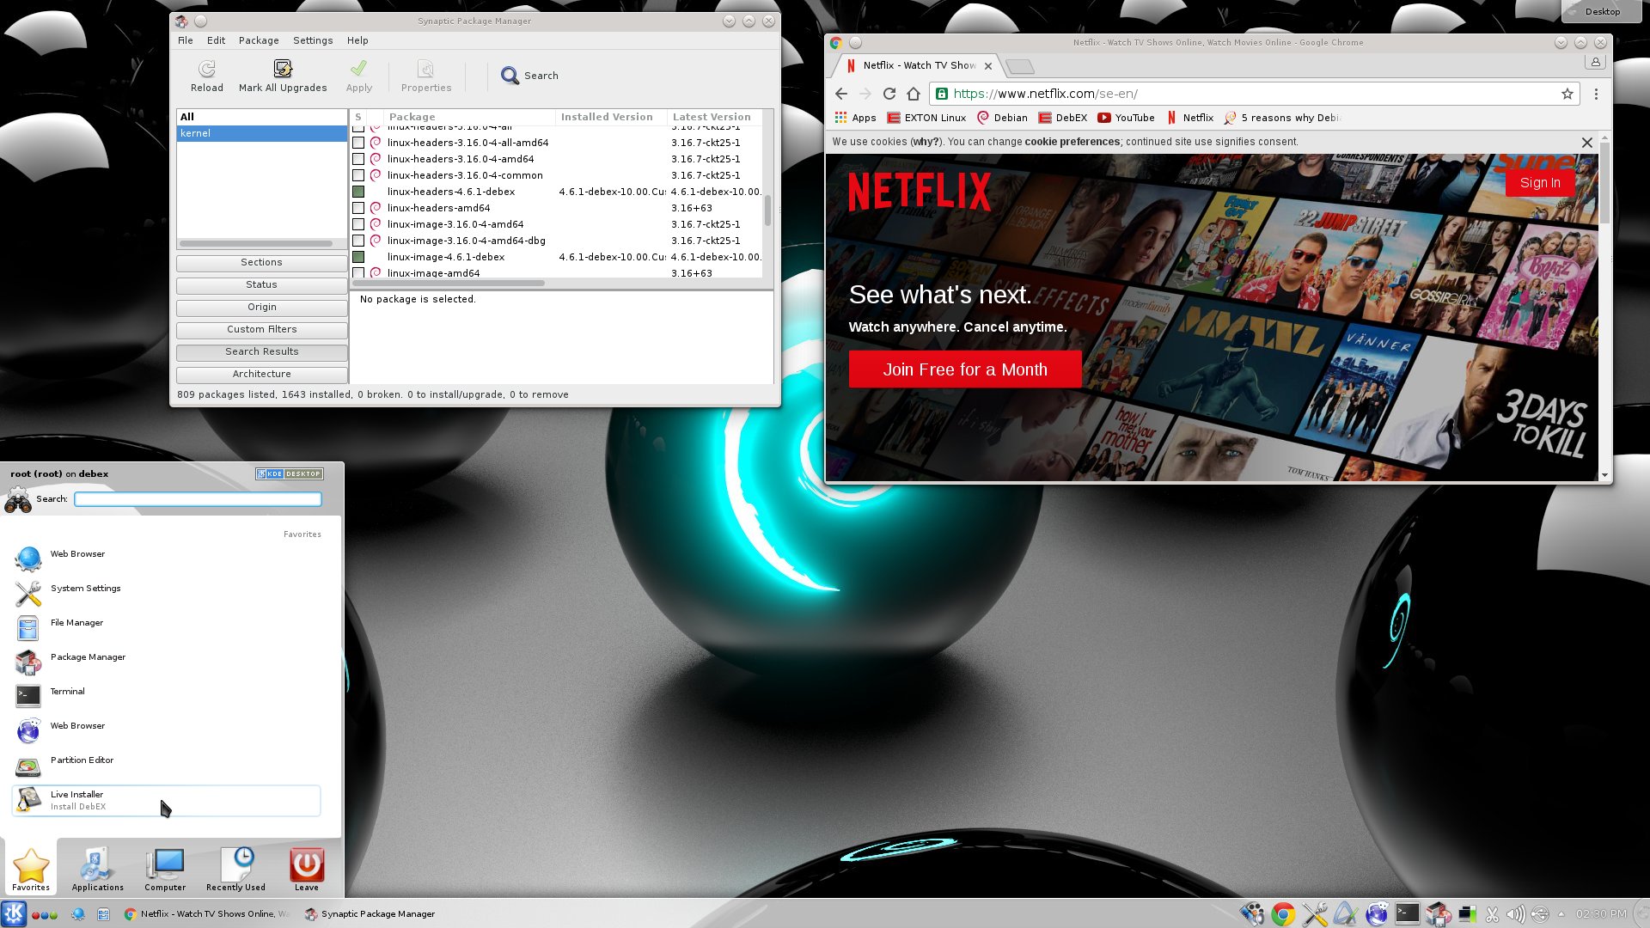Click the Live Installer icon in menu
The image size is (1650, 928).
(28, 799)
